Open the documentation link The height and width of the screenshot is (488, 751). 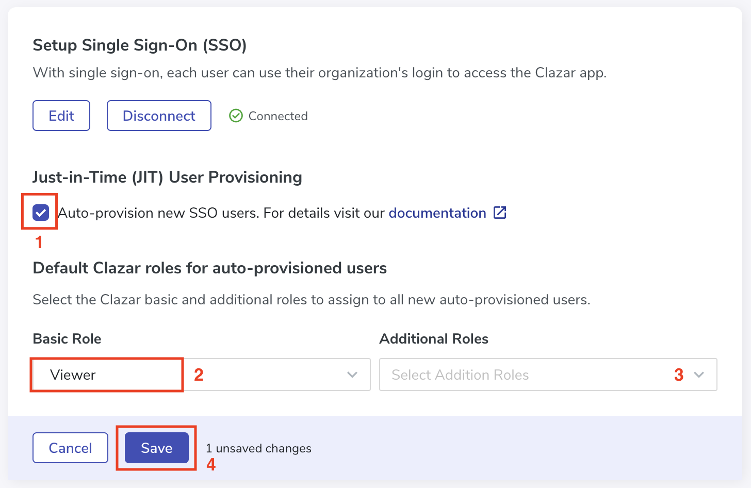pos(437,213)
